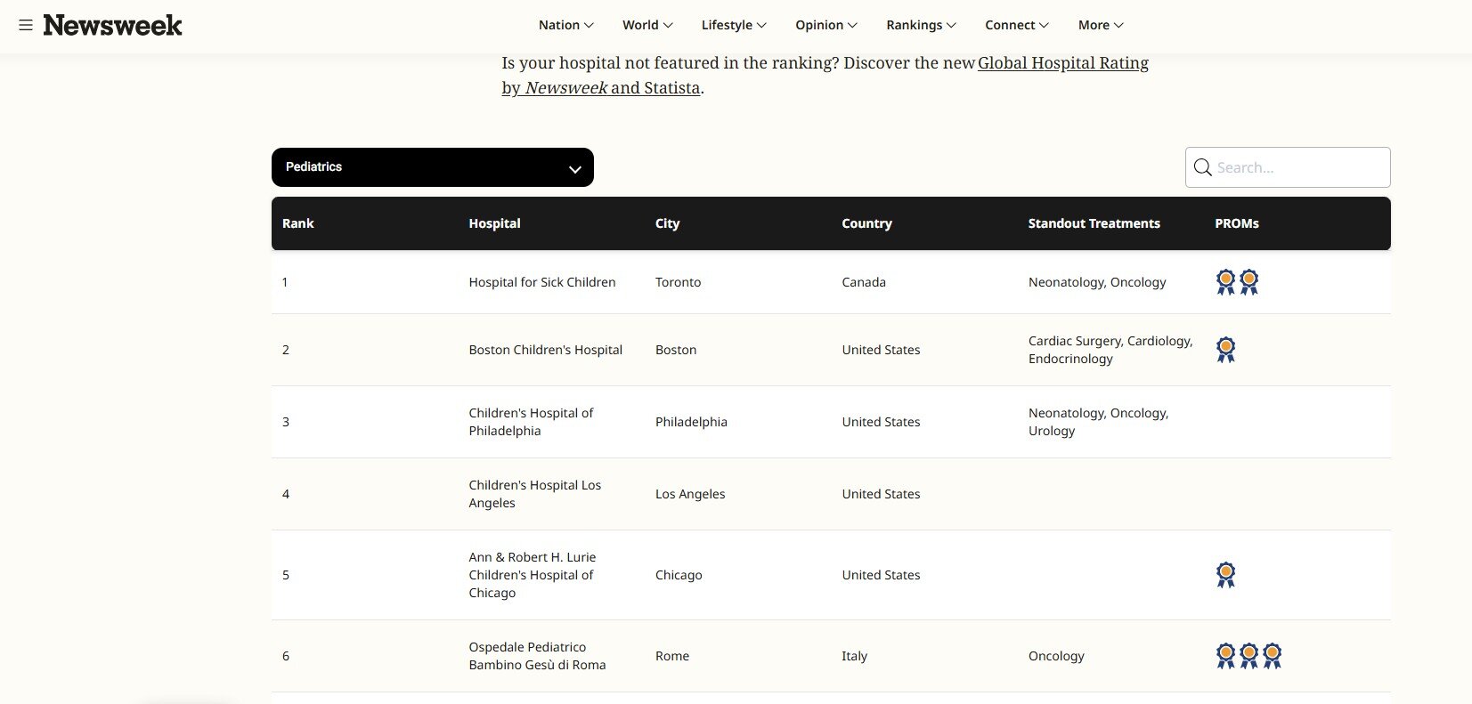Open the Opinion navigation menu

click(x=826, y=25)
